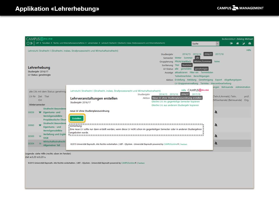This screenshot has width=279, height=209.
Task: Open LV number 30304
Action: (31, 143)
